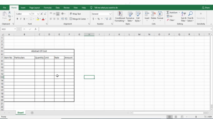Add a new sheet with plus icon
This screenshot has width=213, height=119.
point(32,113)
